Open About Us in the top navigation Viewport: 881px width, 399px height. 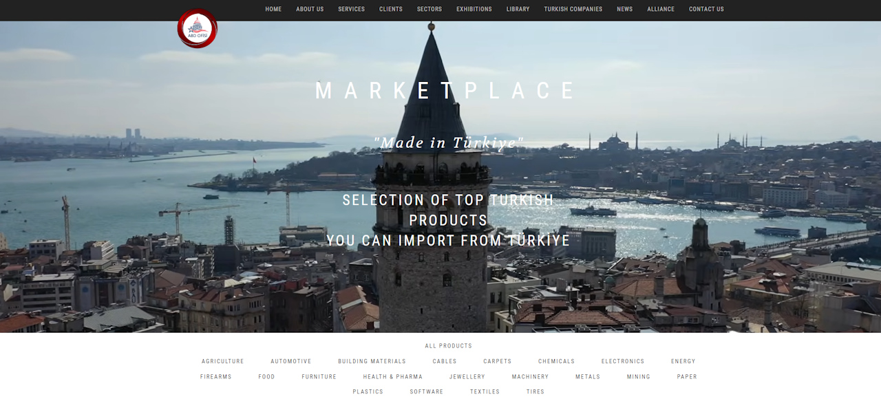click(x=310, y=9)
